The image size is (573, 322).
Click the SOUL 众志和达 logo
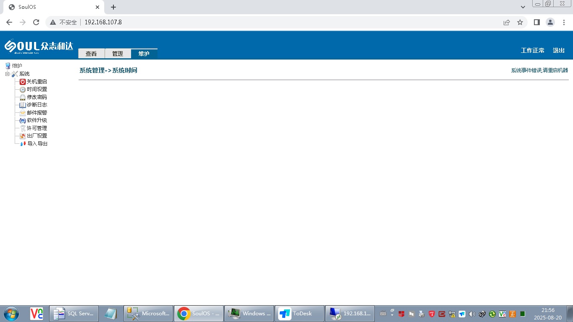[39, 46]
